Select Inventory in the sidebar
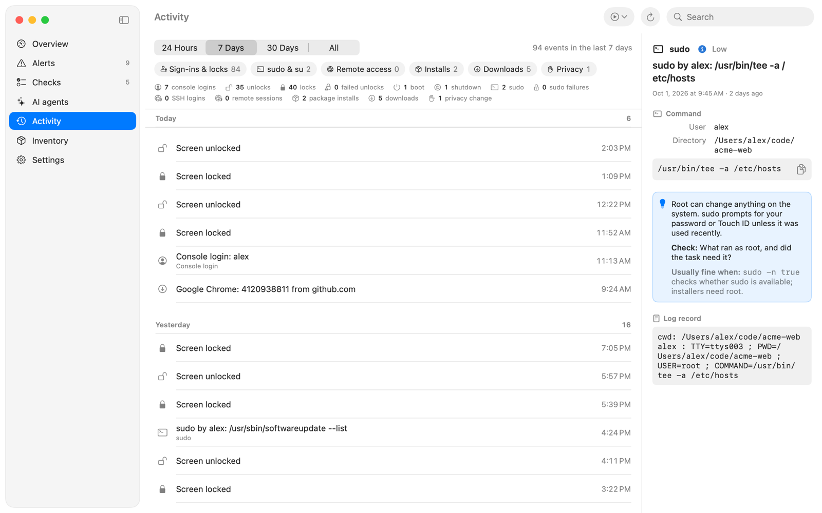Screen dimensions: 822x513 (x=72, y=141)
